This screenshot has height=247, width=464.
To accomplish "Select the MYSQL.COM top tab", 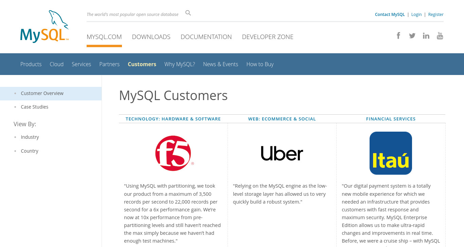I will pos(104,37).
